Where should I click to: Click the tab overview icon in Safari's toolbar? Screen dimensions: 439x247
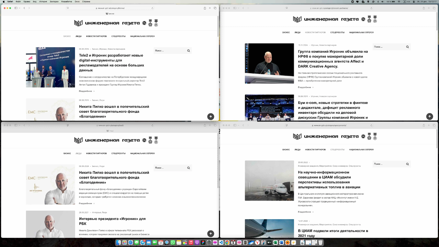pyautogui.click(x=215, y=7)
